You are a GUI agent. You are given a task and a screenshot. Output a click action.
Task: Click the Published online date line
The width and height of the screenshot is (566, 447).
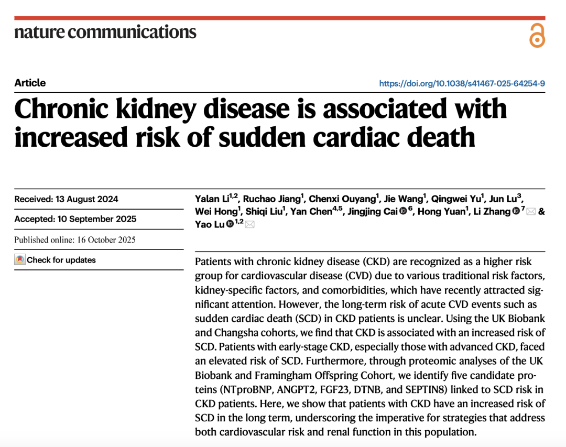click(x=75, y=240)
